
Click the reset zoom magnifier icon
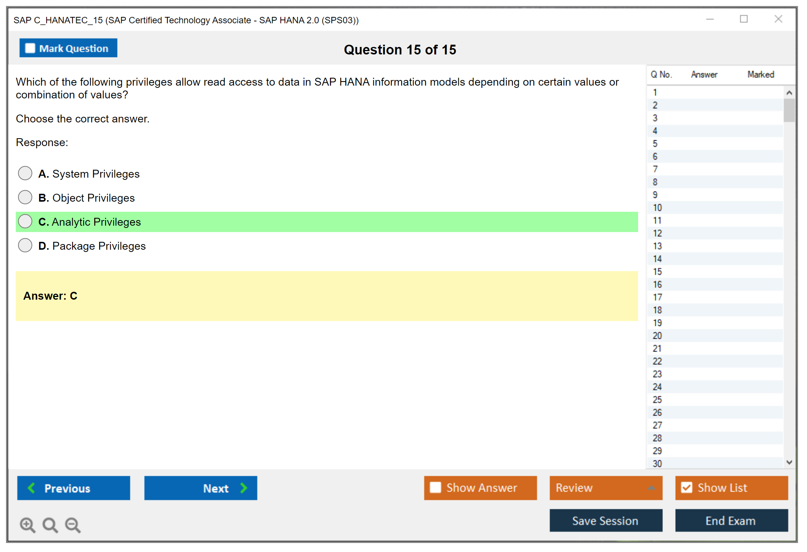coord(50,525)
